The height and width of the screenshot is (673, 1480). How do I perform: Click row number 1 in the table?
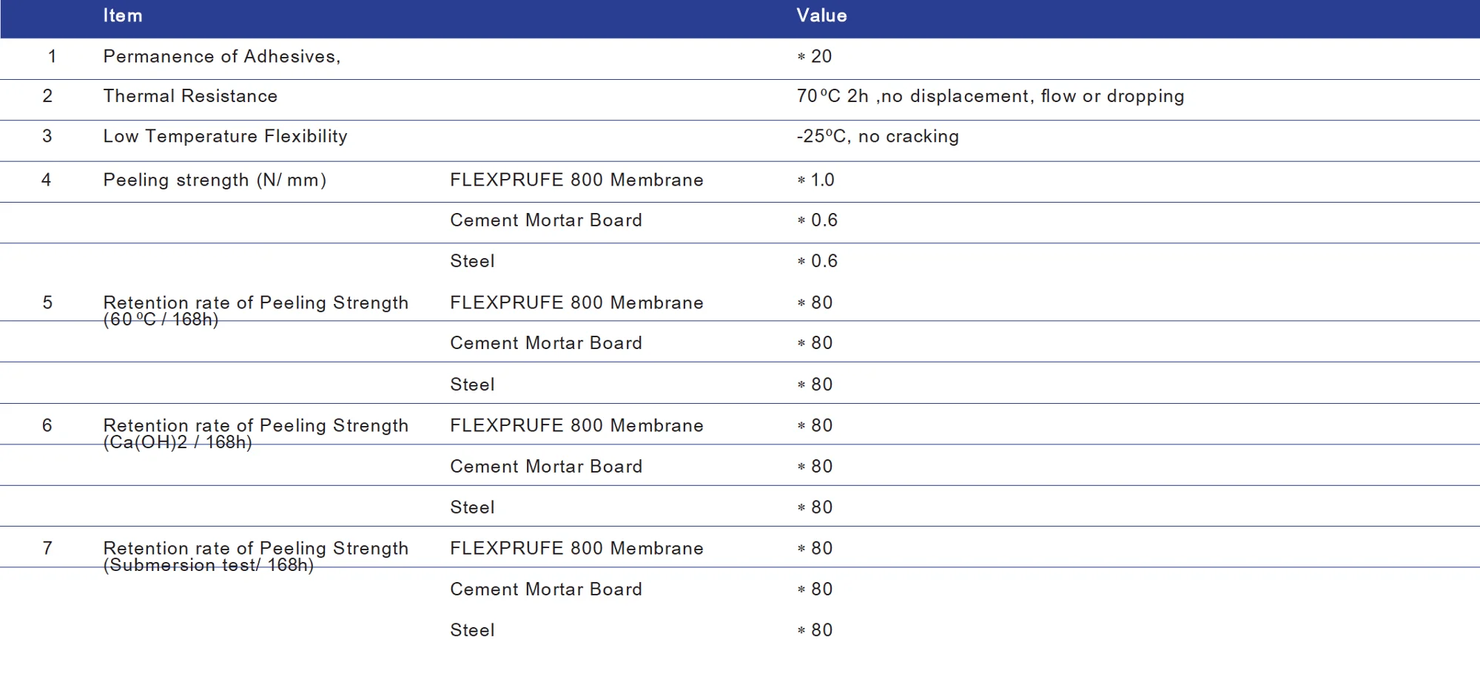[x=52, y=57]
